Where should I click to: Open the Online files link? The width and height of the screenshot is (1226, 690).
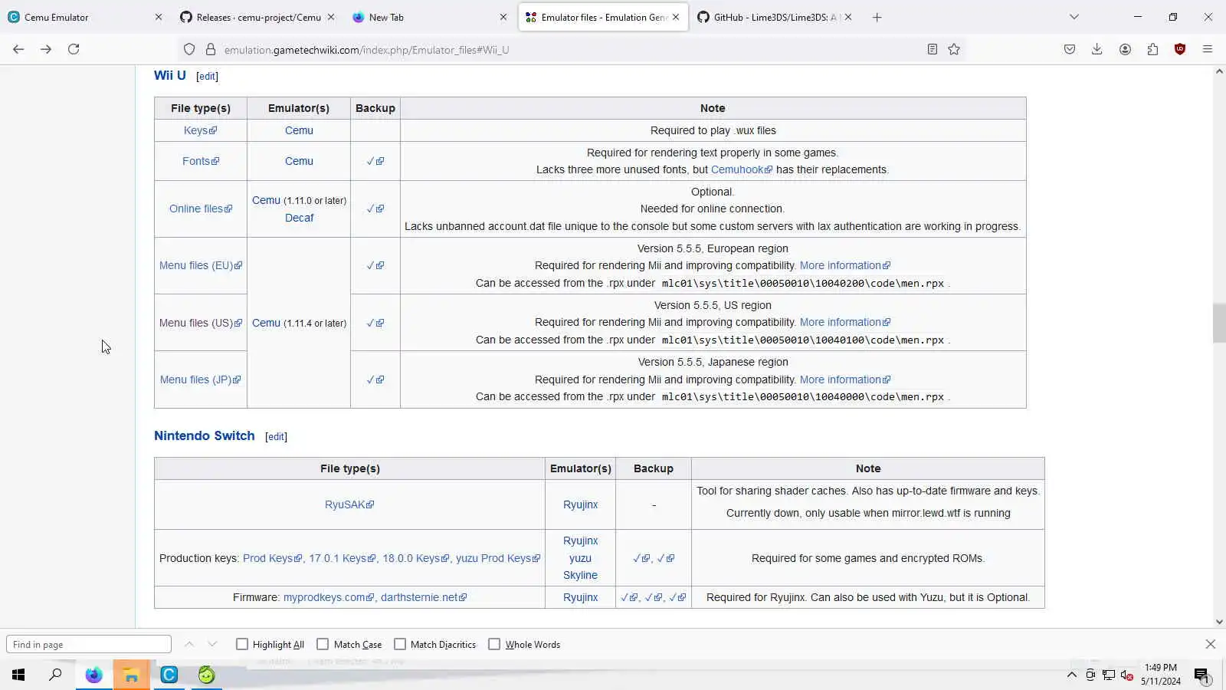[201, 209]
